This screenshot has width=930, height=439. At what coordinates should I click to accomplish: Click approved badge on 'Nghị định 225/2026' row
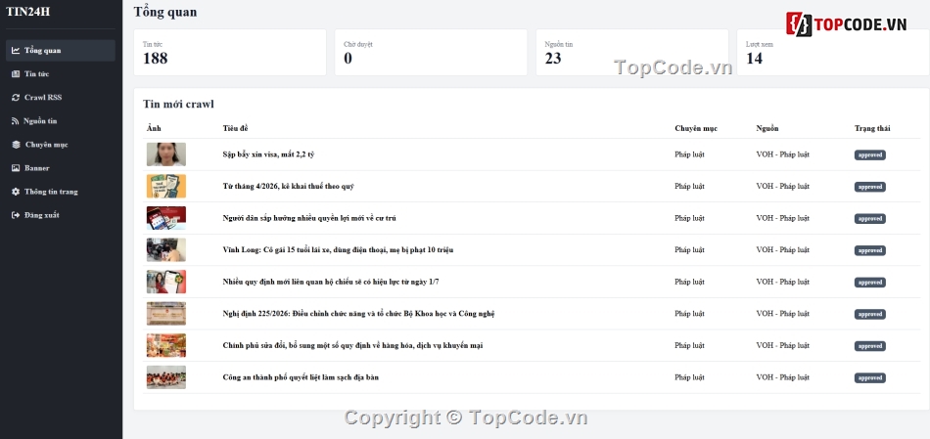[x=870, y=315]
